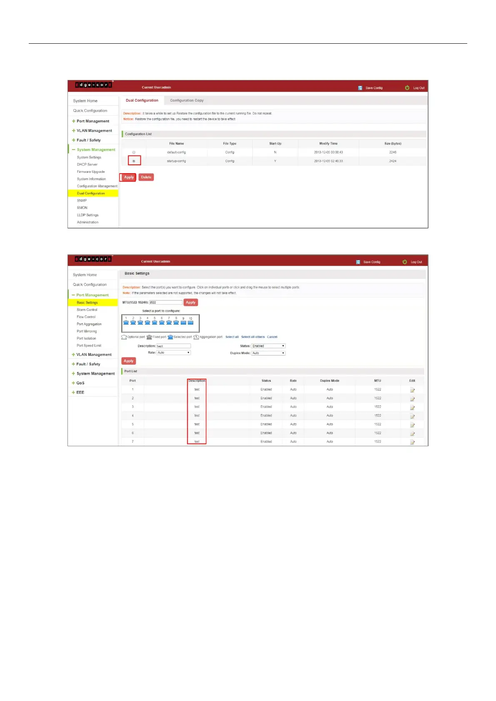Viewport: 496px width, 701px height.
Task: Open edit pencil icon for port 3 row
Action: coord(412,408)
